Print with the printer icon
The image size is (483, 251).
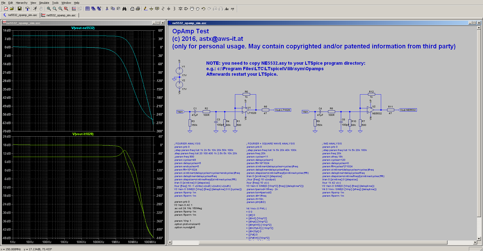pos(138,9)
